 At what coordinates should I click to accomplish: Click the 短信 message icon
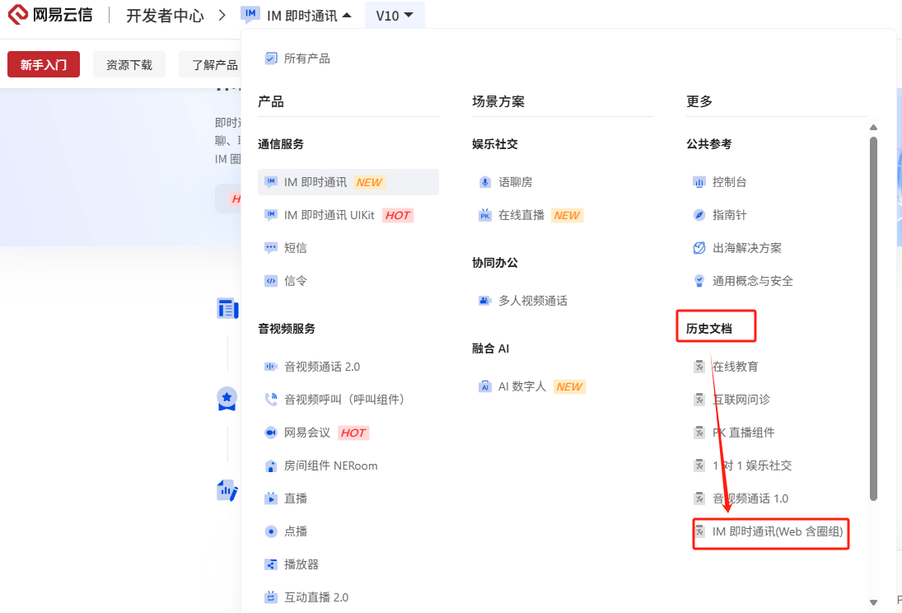coord(271,247)
